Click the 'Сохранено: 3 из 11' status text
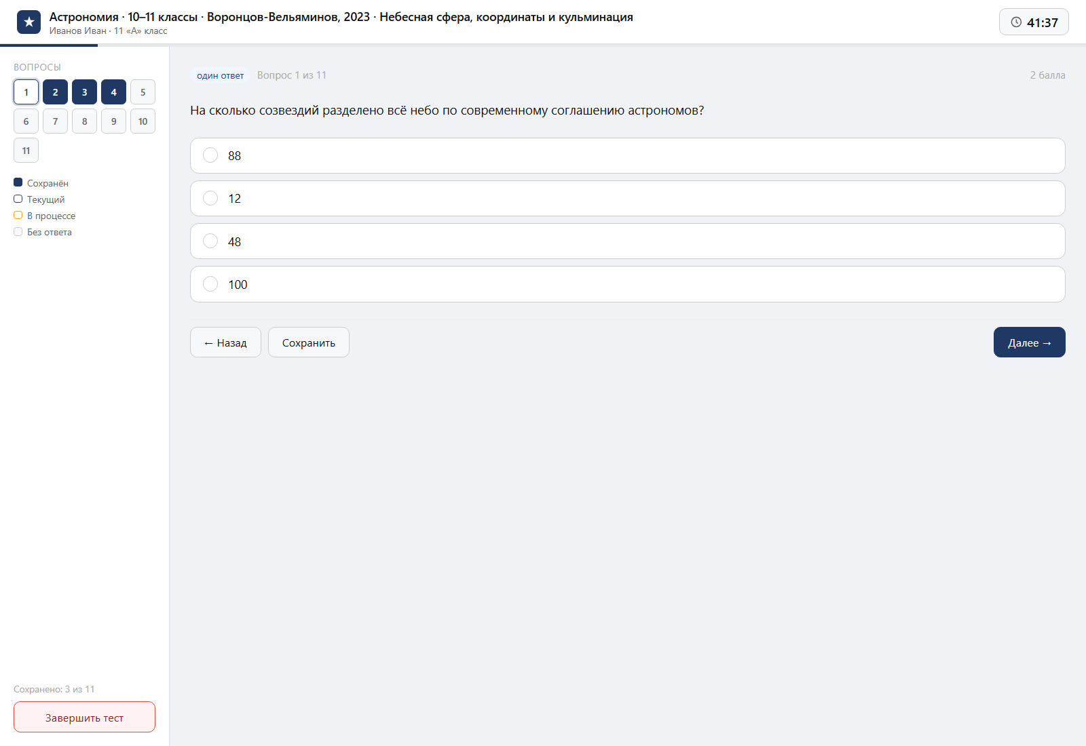This screenshot has height=746, width=1086. click(x=54, y=689)
